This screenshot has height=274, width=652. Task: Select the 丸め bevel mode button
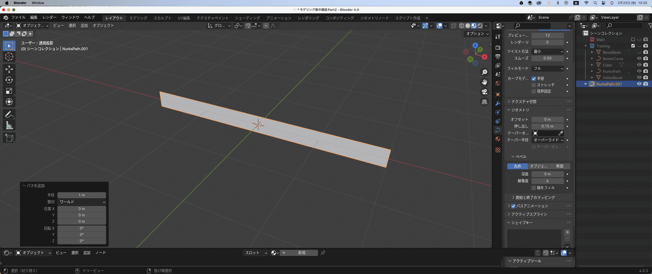pyautogui.click(x=517, y=166)
